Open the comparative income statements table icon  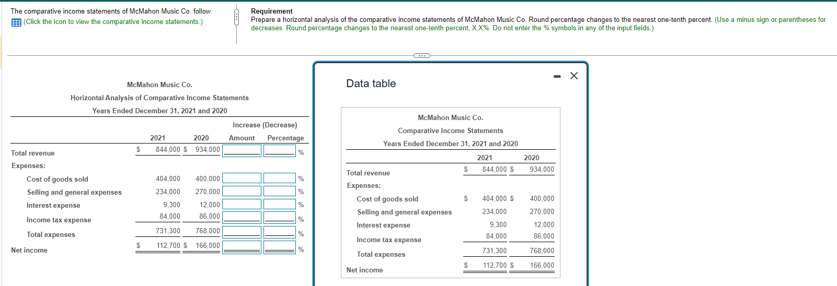tap(16, 22)
